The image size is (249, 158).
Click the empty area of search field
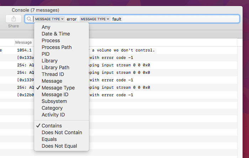click(x=180, y=19)
